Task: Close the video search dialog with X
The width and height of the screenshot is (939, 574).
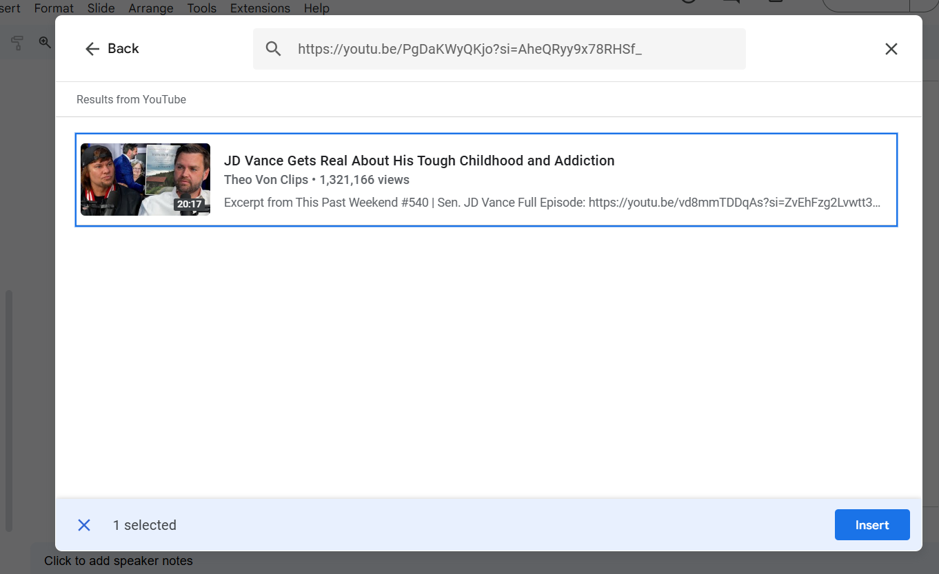Action: point(891,49)
